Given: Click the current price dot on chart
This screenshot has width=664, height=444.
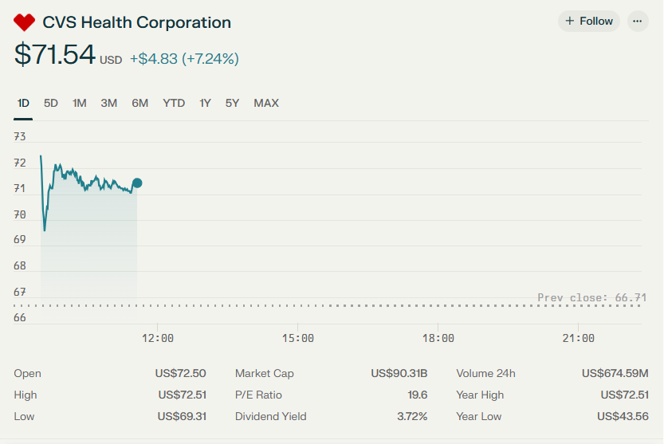Looking at the screenshot, I should [137, 183].
